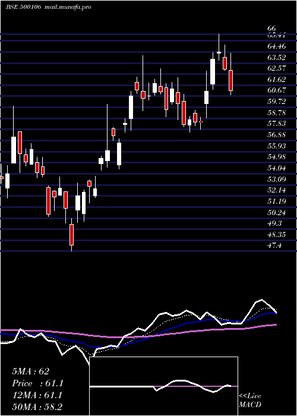Viewport: 297px width, 416px height.
Task: Click the 54.04 price axis label
Action: (x=277, y=168)
